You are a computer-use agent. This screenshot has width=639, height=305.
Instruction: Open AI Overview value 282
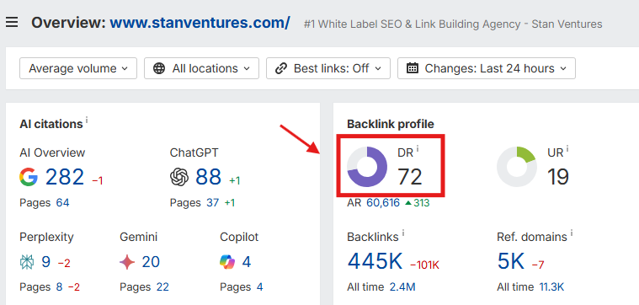pyautogui.click(x=65, y=177)
